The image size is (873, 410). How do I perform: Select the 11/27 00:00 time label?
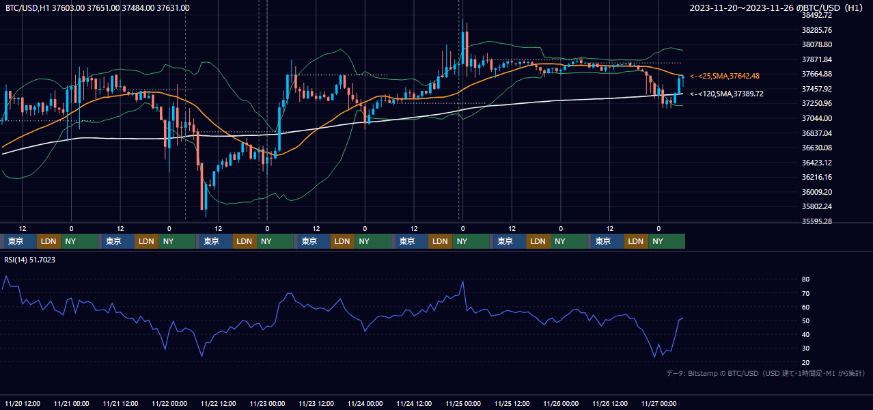pyautogui.click(x=659, y=403)
